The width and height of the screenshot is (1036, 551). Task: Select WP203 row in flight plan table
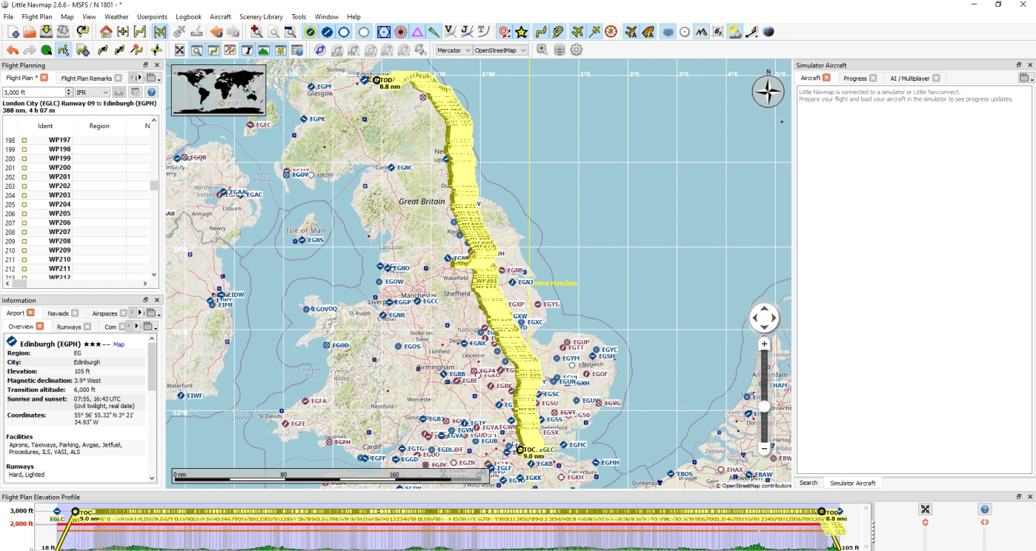click(x=60, y=196)
